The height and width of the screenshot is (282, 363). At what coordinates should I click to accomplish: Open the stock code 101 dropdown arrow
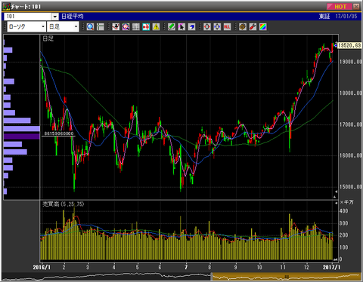tap(55, 17)
